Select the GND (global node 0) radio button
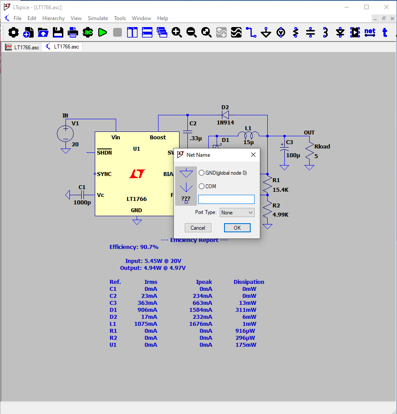The height and width of the screenshot is (414, 397). tap(202, 173)
